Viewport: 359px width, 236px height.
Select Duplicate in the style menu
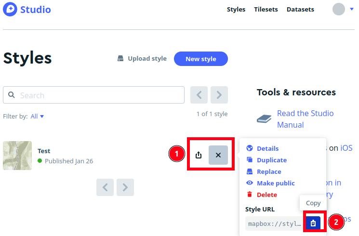pyautogui.click(x=266, y=160)
